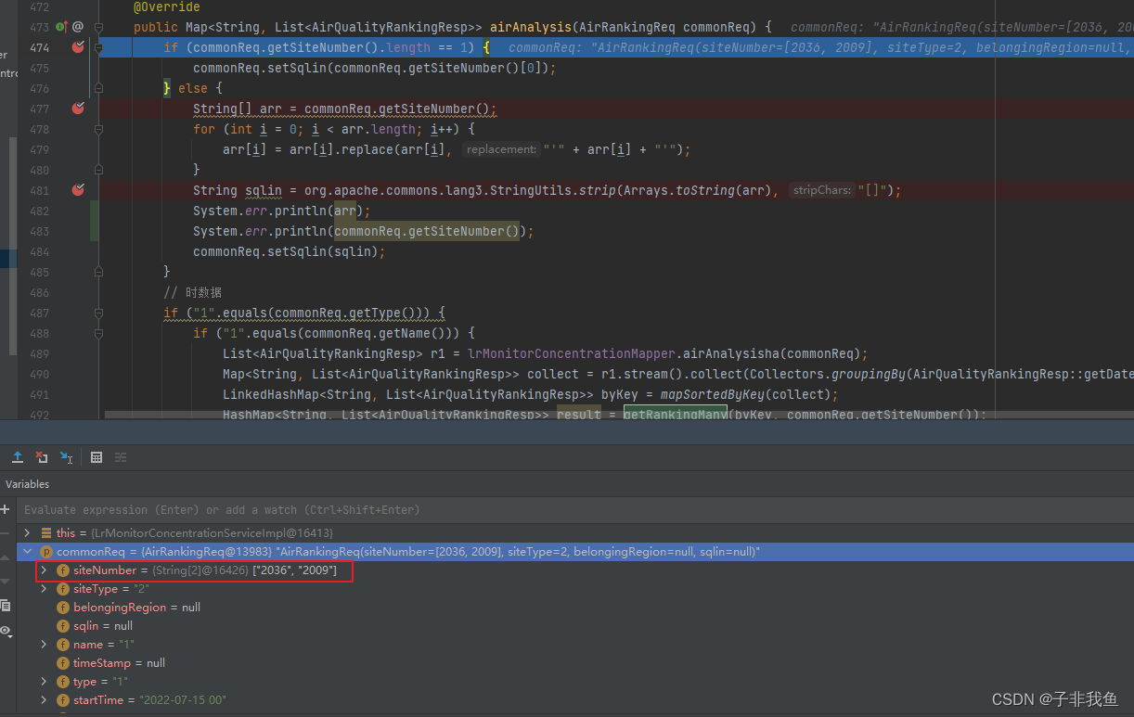Click the Trace Current Stream Chain icon
Screen dimensions: 1134x717
click(x=121, y=457)
